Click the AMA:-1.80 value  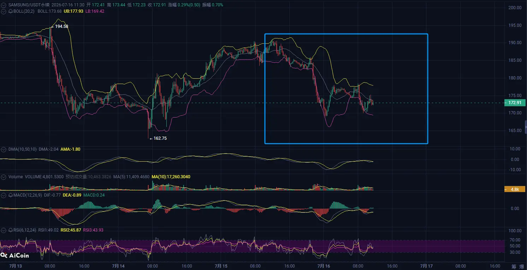point(70,149)
